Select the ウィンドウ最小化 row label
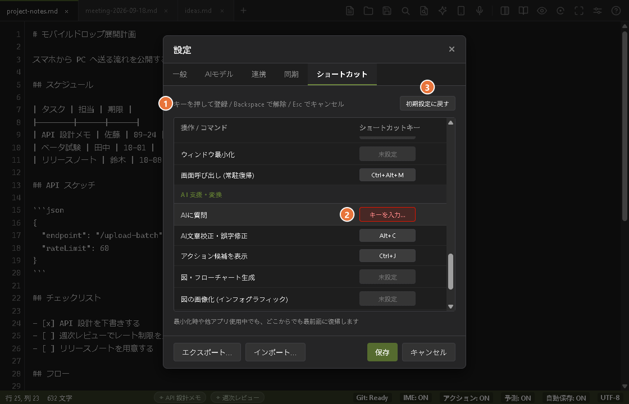The width and height of the screenshot is (629, 404). click(x=208, y=154)
